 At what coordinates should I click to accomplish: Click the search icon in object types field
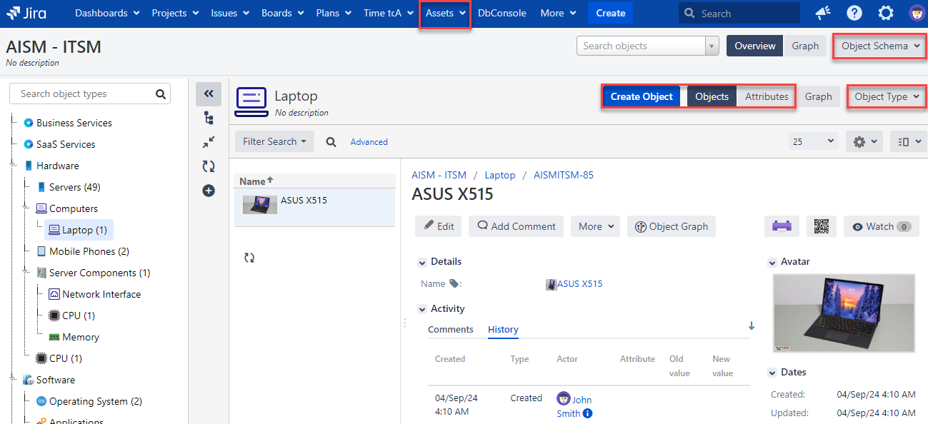pos(161,94)
